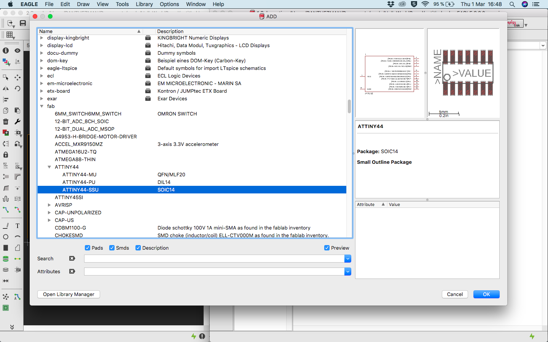Select the Via tool
Image resolution: width=548 pixels, height=342 pixels.
[6, 259]
